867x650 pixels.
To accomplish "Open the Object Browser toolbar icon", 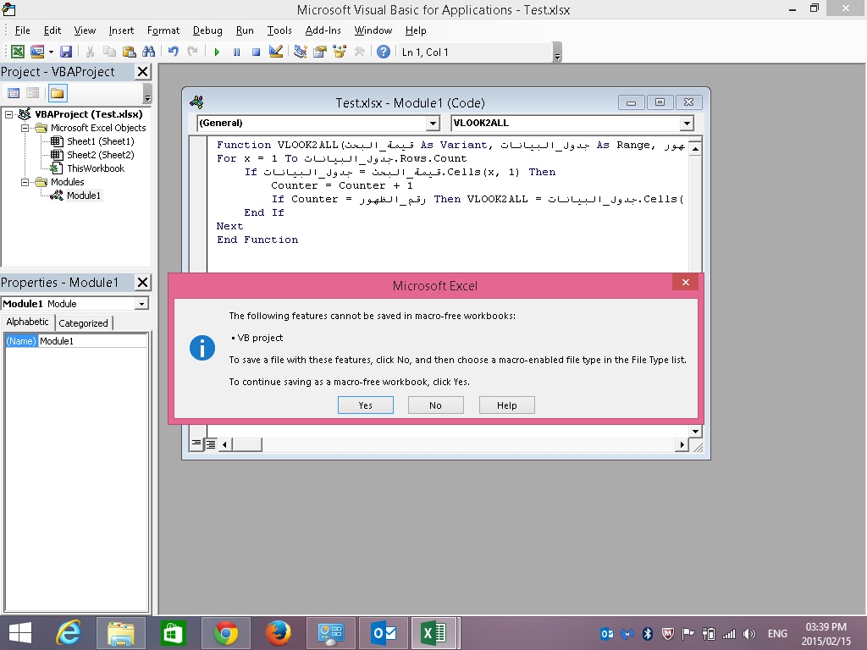I will 339,52.
